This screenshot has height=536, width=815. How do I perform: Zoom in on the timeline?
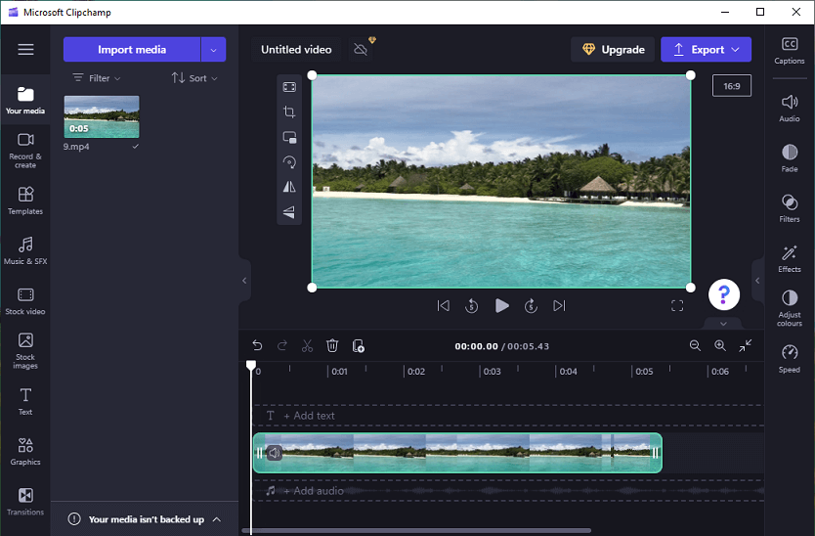[720, 345]
